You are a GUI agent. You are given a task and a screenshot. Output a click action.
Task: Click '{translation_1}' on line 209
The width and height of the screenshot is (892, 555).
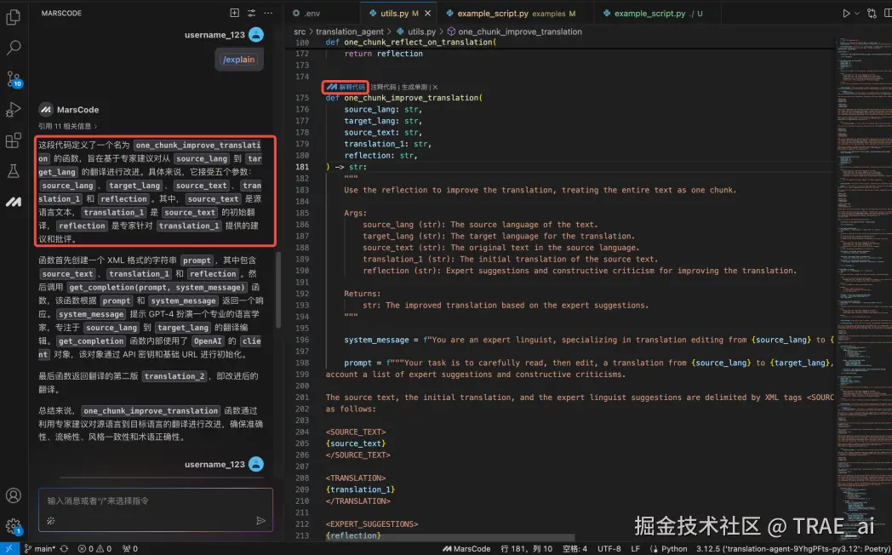(360, 489)
